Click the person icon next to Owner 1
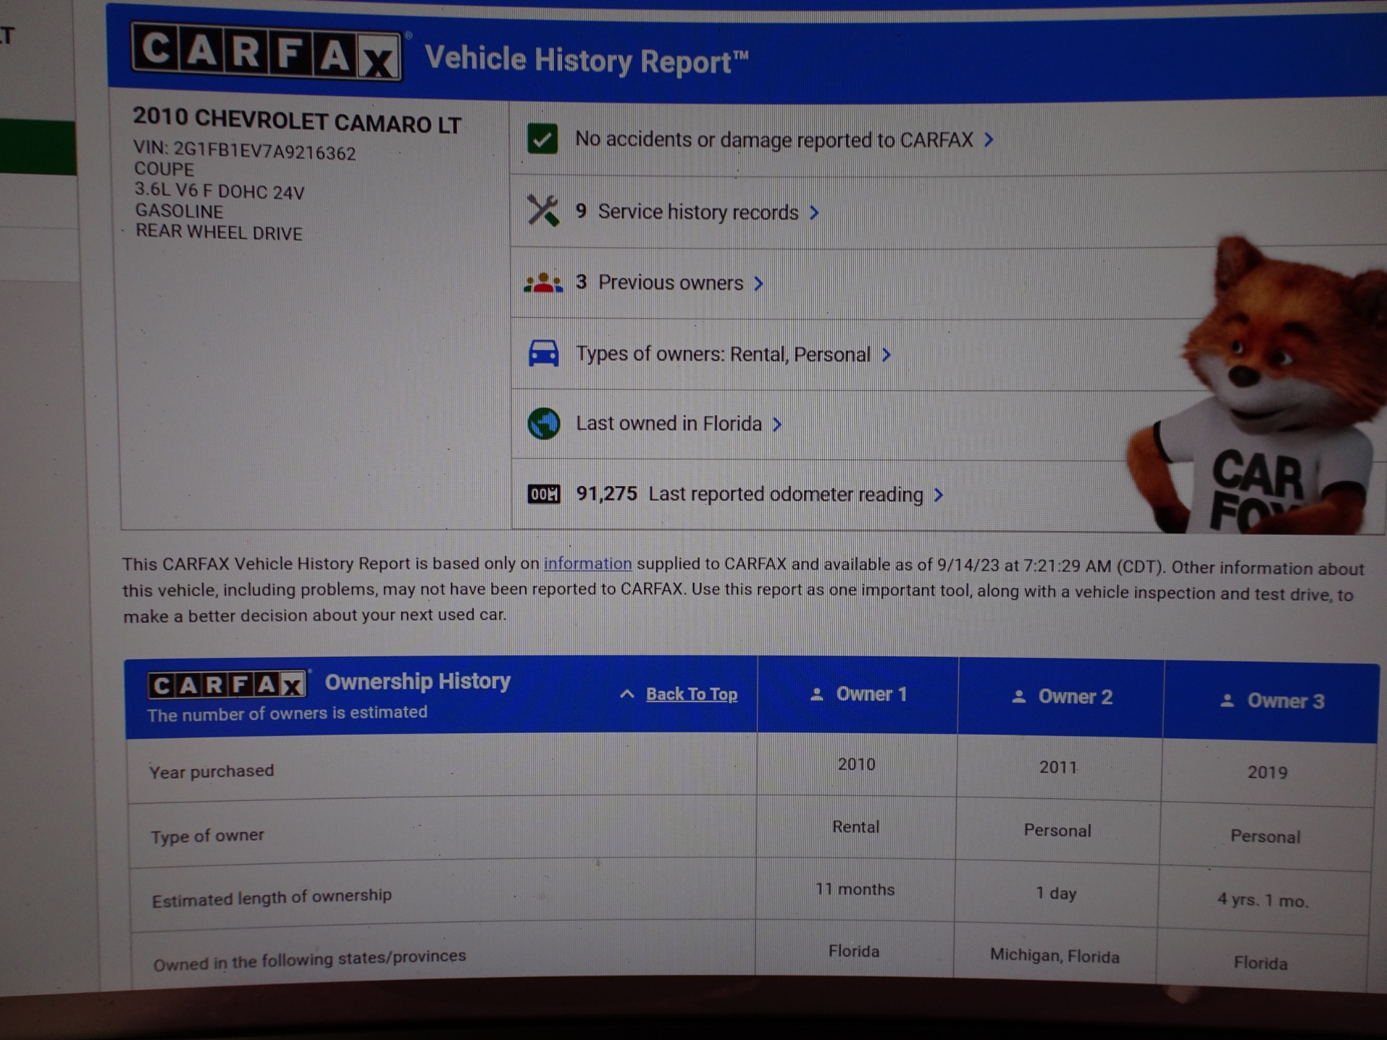This screenshot has width=1387, height=1040. 816,694
